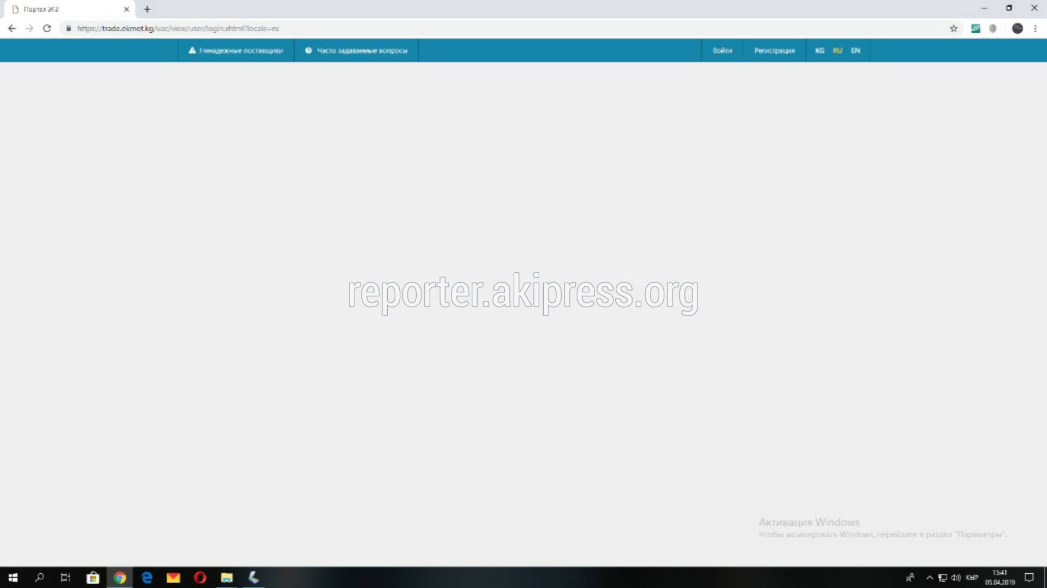The image size is (1047, 588).
Task: Open Windows Start menu
Action: pos(13,577)
